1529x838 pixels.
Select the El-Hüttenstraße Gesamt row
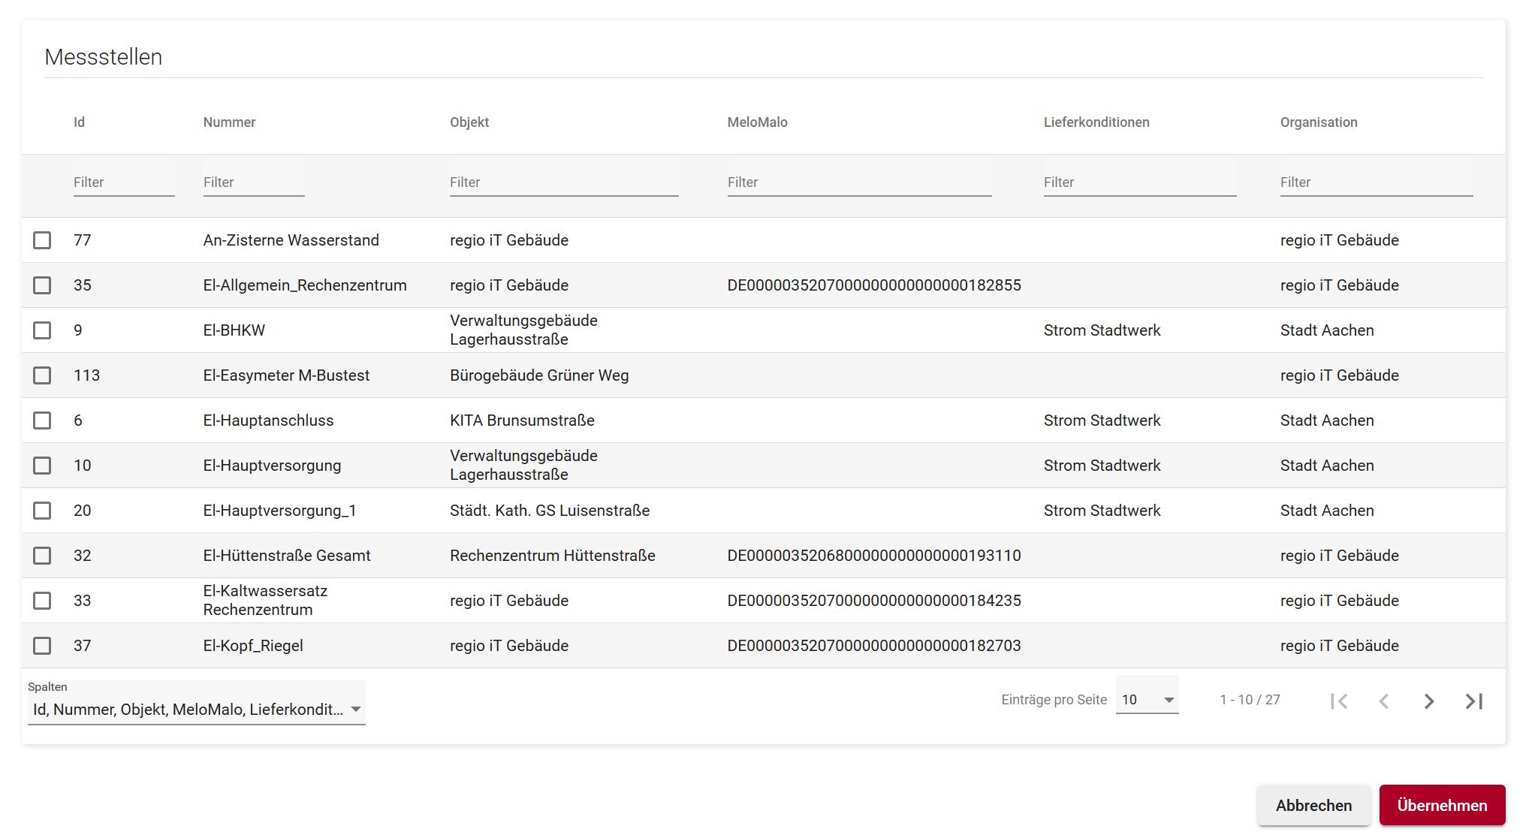[x=42, y=556]
